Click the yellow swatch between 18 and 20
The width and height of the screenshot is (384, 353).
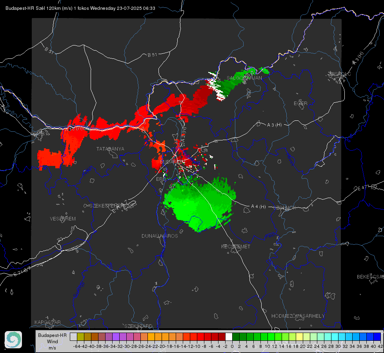pos(300,337)
